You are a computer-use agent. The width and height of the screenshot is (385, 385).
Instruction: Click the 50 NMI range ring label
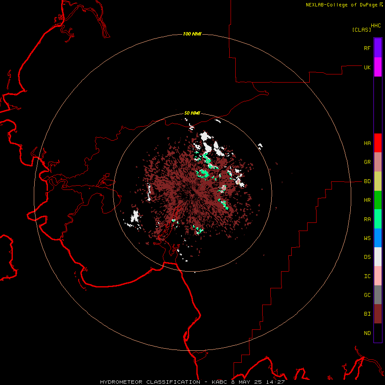(192, 113)
